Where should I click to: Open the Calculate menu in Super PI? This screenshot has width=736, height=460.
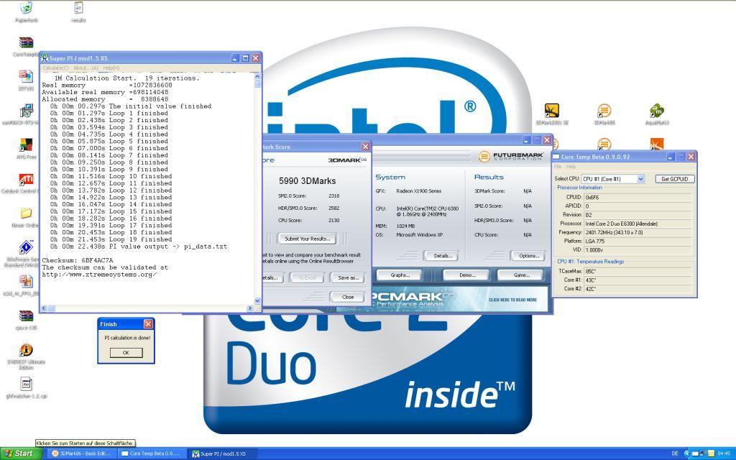point(55,68)
